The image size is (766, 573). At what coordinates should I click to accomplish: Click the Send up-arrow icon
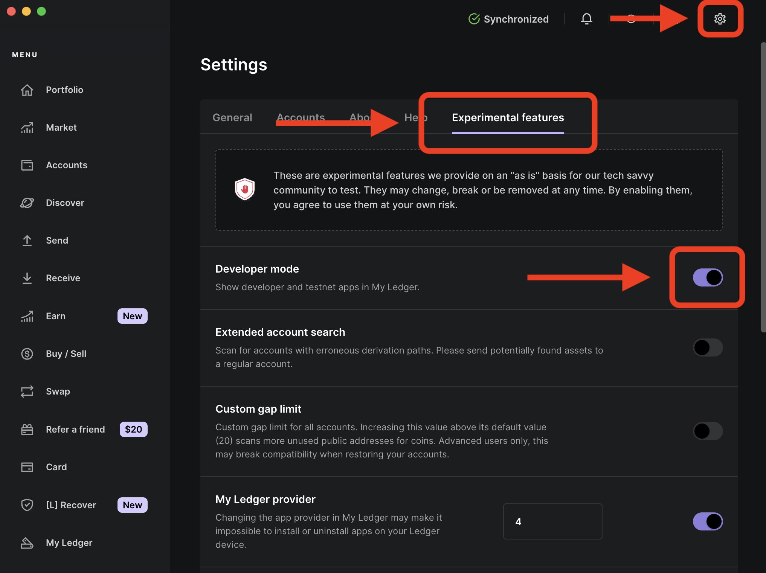click(x=27, y=241)
